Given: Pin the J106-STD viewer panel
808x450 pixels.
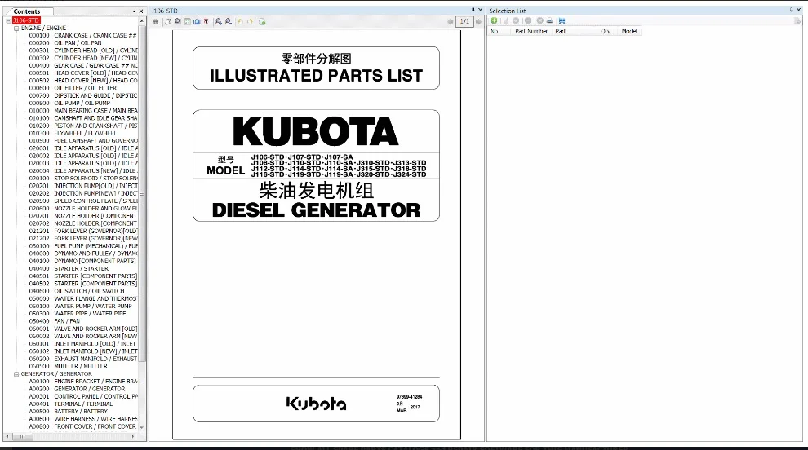Looking at the screenshot, I should point(473,10).
